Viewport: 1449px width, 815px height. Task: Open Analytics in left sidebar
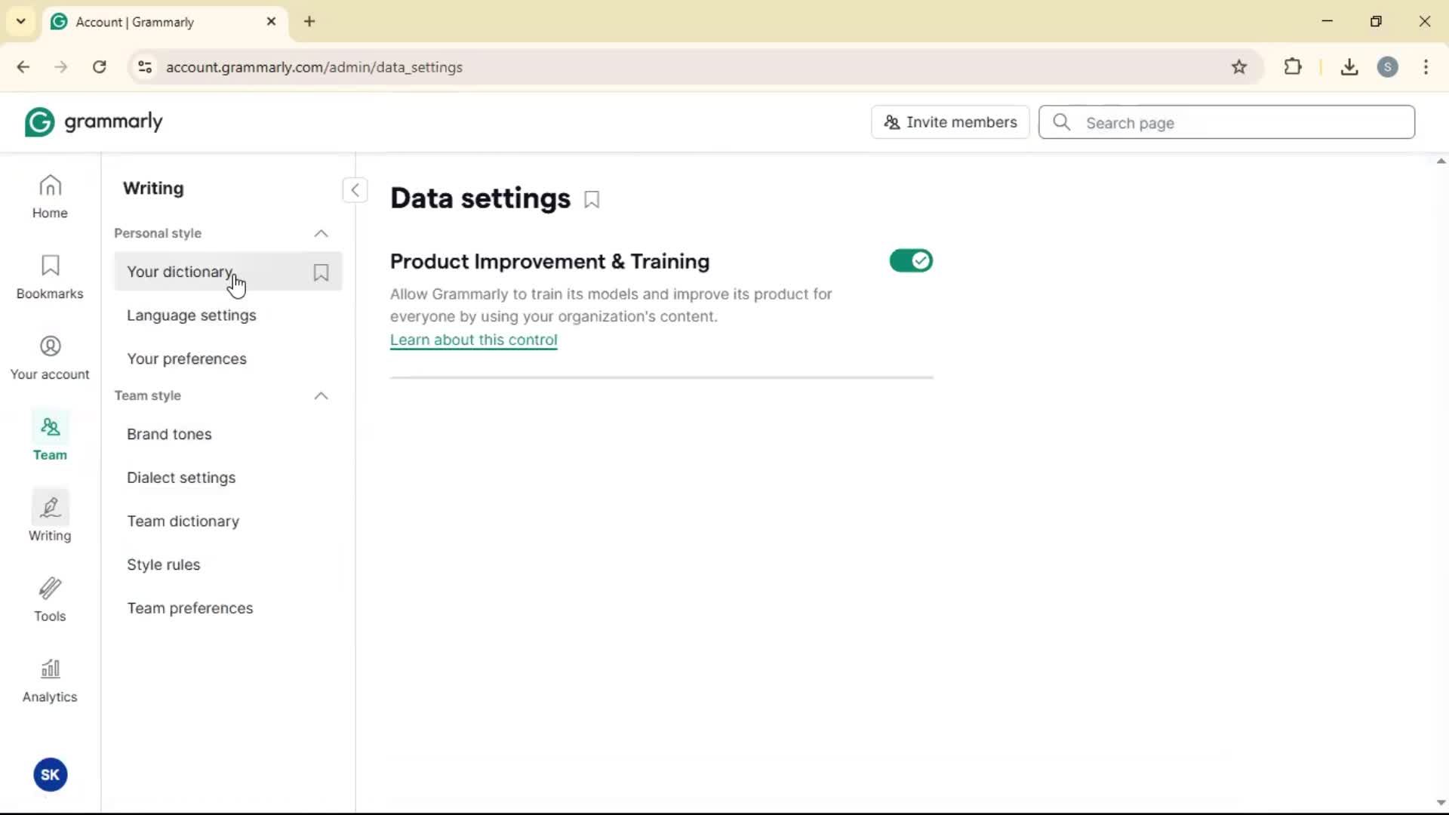[50, 681]
